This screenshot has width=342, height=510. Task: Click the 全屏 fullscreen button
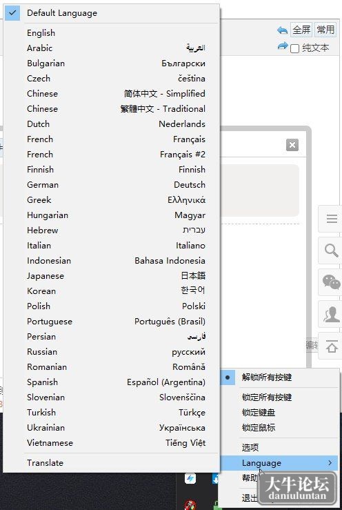coord(301,30)
